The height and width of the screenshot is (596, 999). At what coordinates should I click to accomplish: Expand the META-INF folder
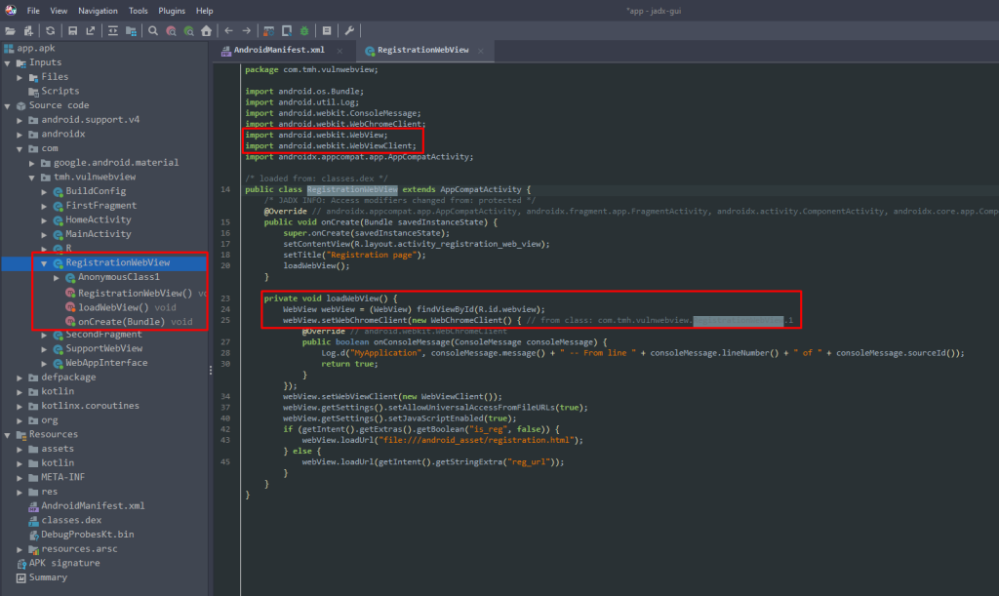pyautogui.click(x=20, y=478)
